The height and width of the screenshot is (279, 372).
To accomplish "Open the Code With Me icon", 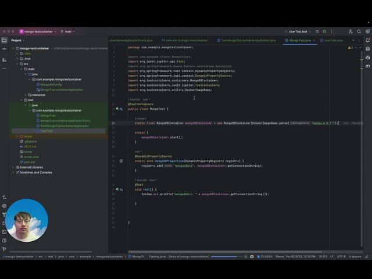I will [x=350, y=31].
